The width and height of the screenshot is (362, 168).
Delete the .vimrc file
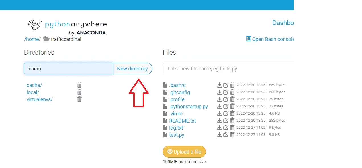(x=232, y=113)
